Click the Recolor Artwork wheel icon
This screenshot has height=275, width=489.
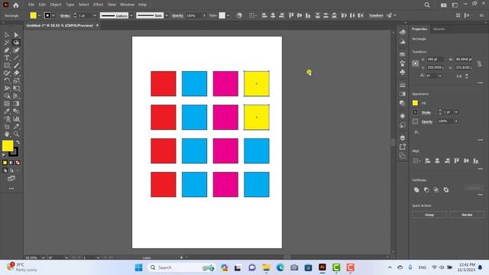[239, 15]
